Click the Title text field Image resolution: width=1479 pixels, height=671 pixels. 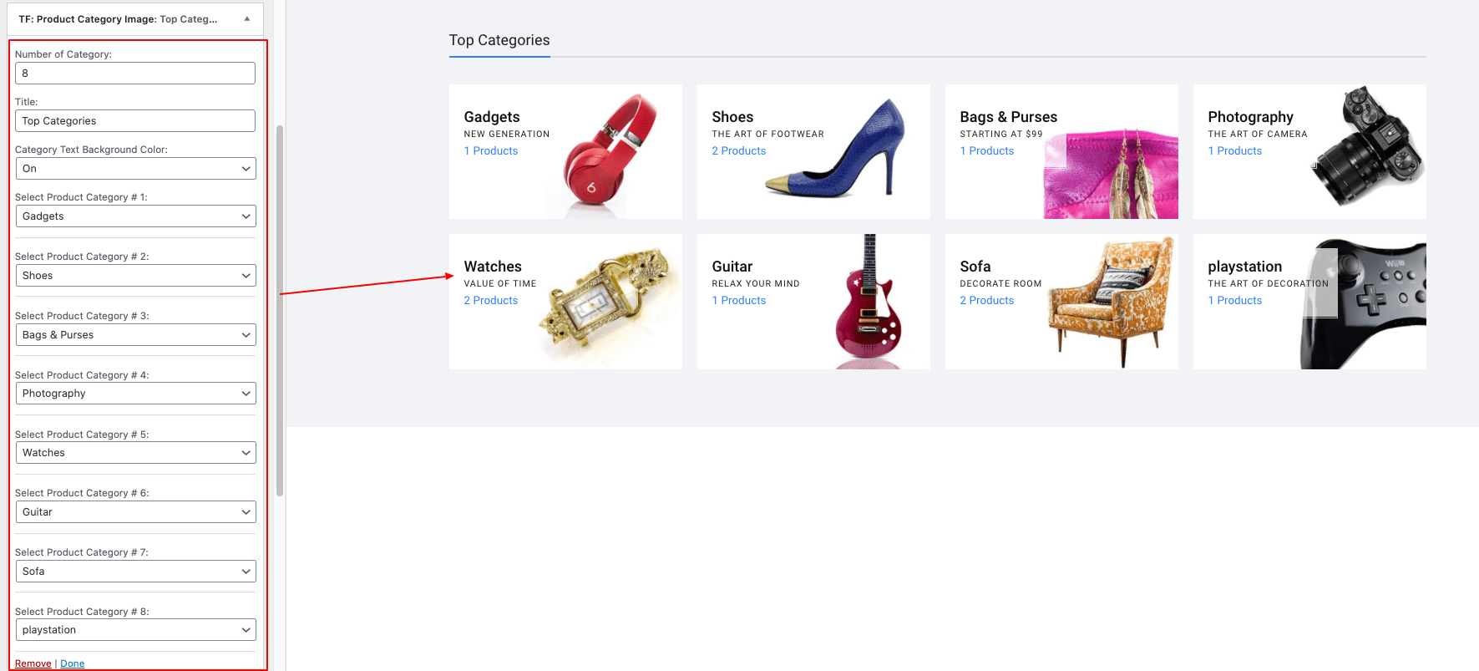pyautogui.click(x=135, y=121)
